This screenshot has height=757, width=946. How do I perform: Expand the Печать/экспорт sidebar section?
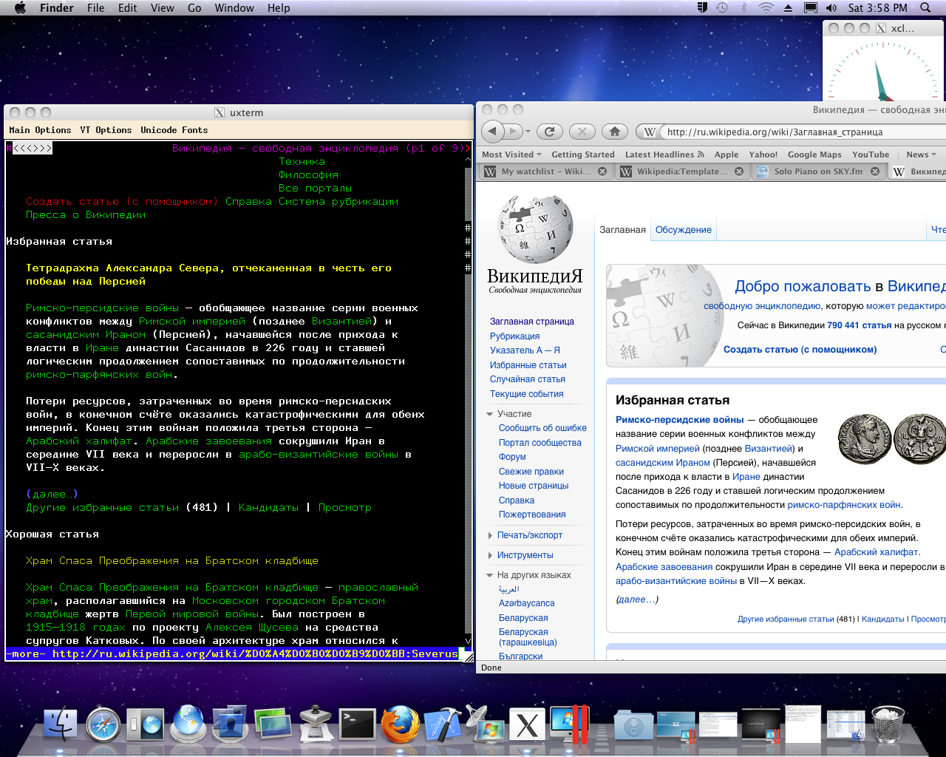(x=529, y=535)
